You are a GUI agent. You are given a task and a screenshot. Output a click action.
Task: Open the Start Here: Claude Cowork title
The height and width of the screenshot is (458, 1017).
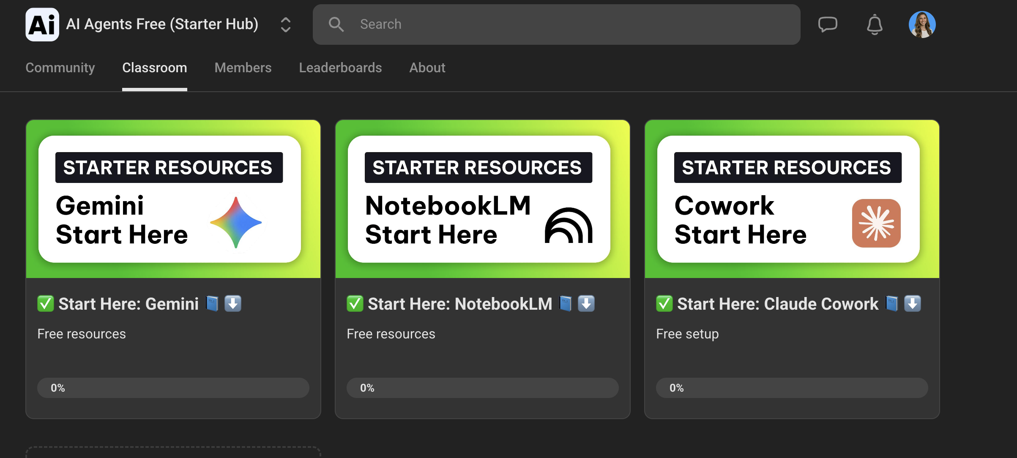click(778, 304)
